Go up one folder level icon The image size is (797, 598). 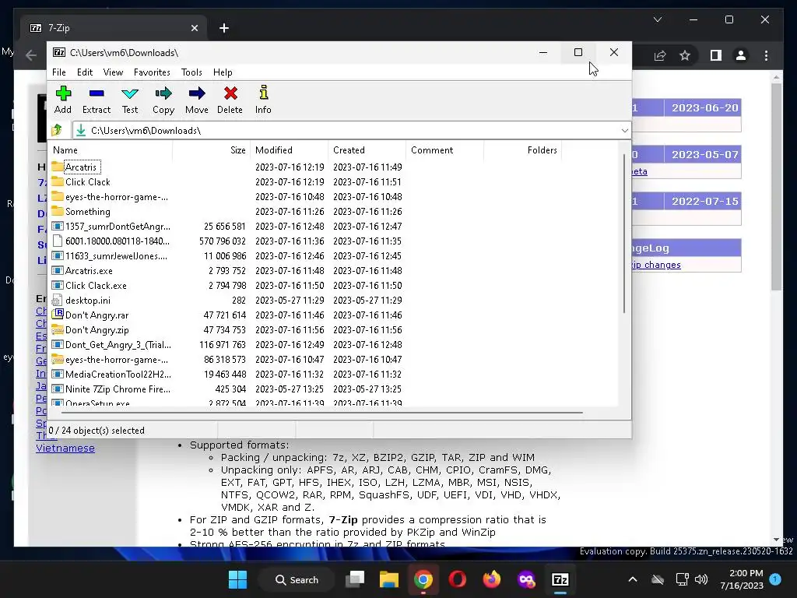click(x=57, y=130)
